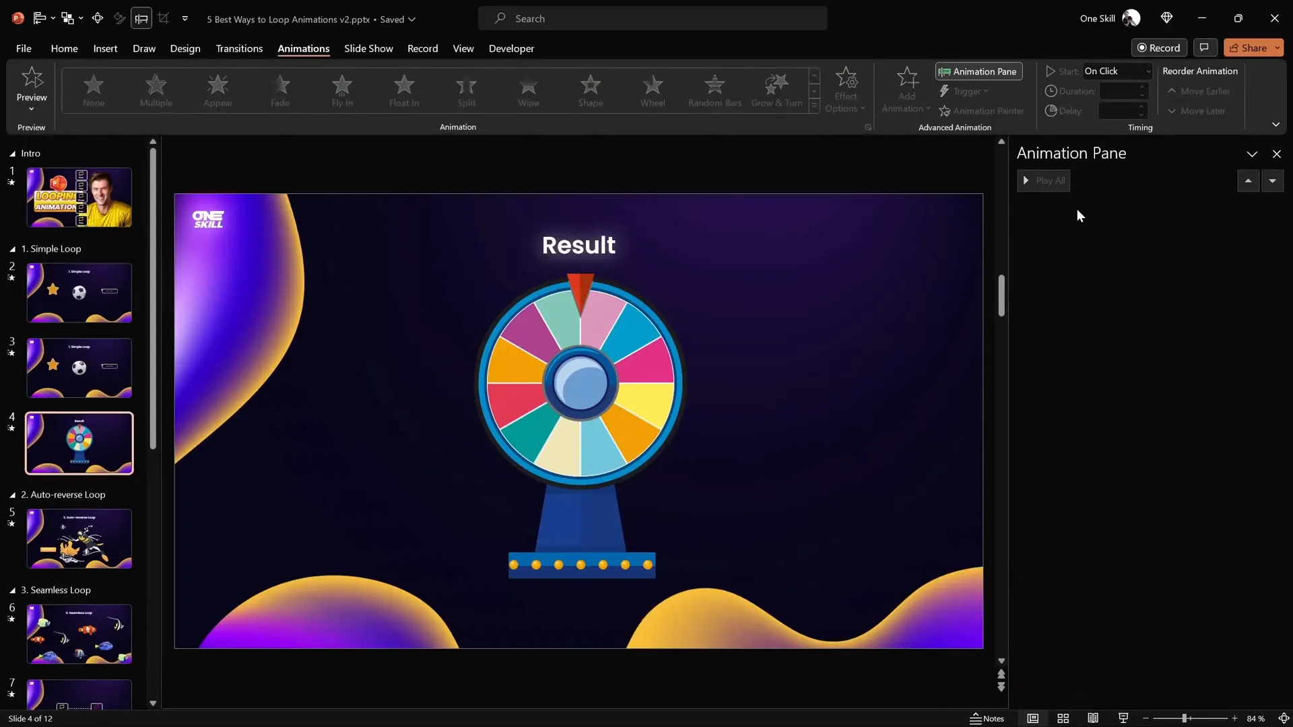Click Move Earlier in Reorder Animation
Screen dimensions: 1293x727
(1199, 91)
